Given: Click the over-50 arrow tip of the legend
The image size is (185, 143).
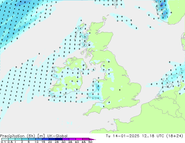Looking at the screenshot, I should (92, 139).
